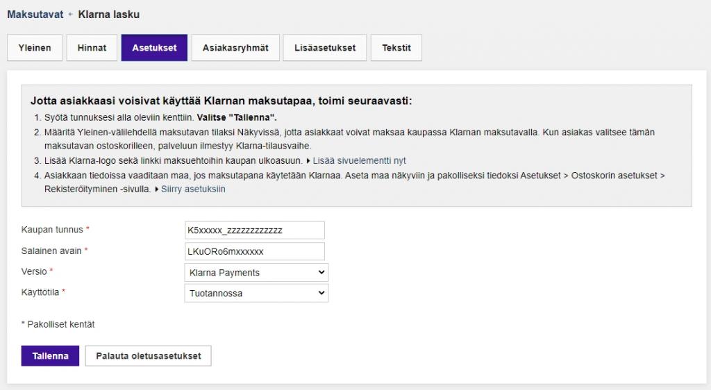This screenshot has height=390, width=711.
Task: Click into the Salainen avain field
Action: 255,251
